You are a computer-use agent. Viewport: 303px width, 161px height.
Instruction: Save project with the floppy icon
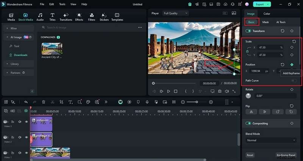click(218, 4)
